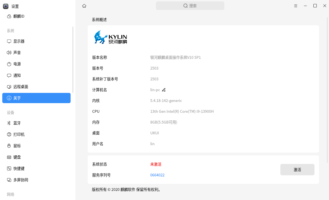Image resolution: width=329 pixels, height=200 pixels.
Task: Click the version name 银河麒麟桌面操作系统V10 SP1
Action: click(x=175, y=57)
